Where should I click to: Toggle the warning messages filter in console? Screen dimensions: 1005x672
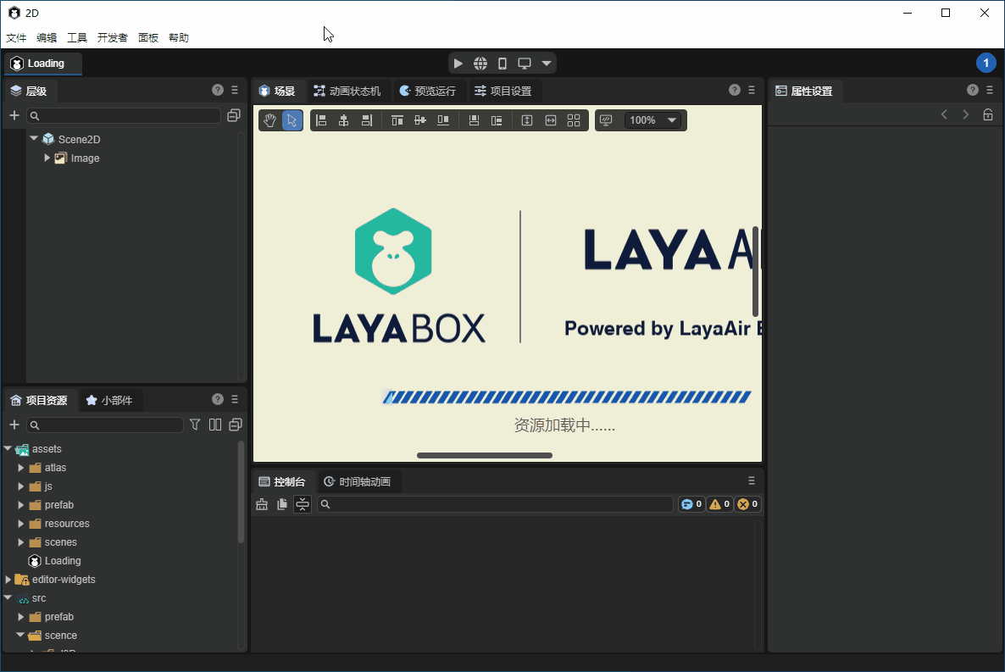(x=719, y=504)
